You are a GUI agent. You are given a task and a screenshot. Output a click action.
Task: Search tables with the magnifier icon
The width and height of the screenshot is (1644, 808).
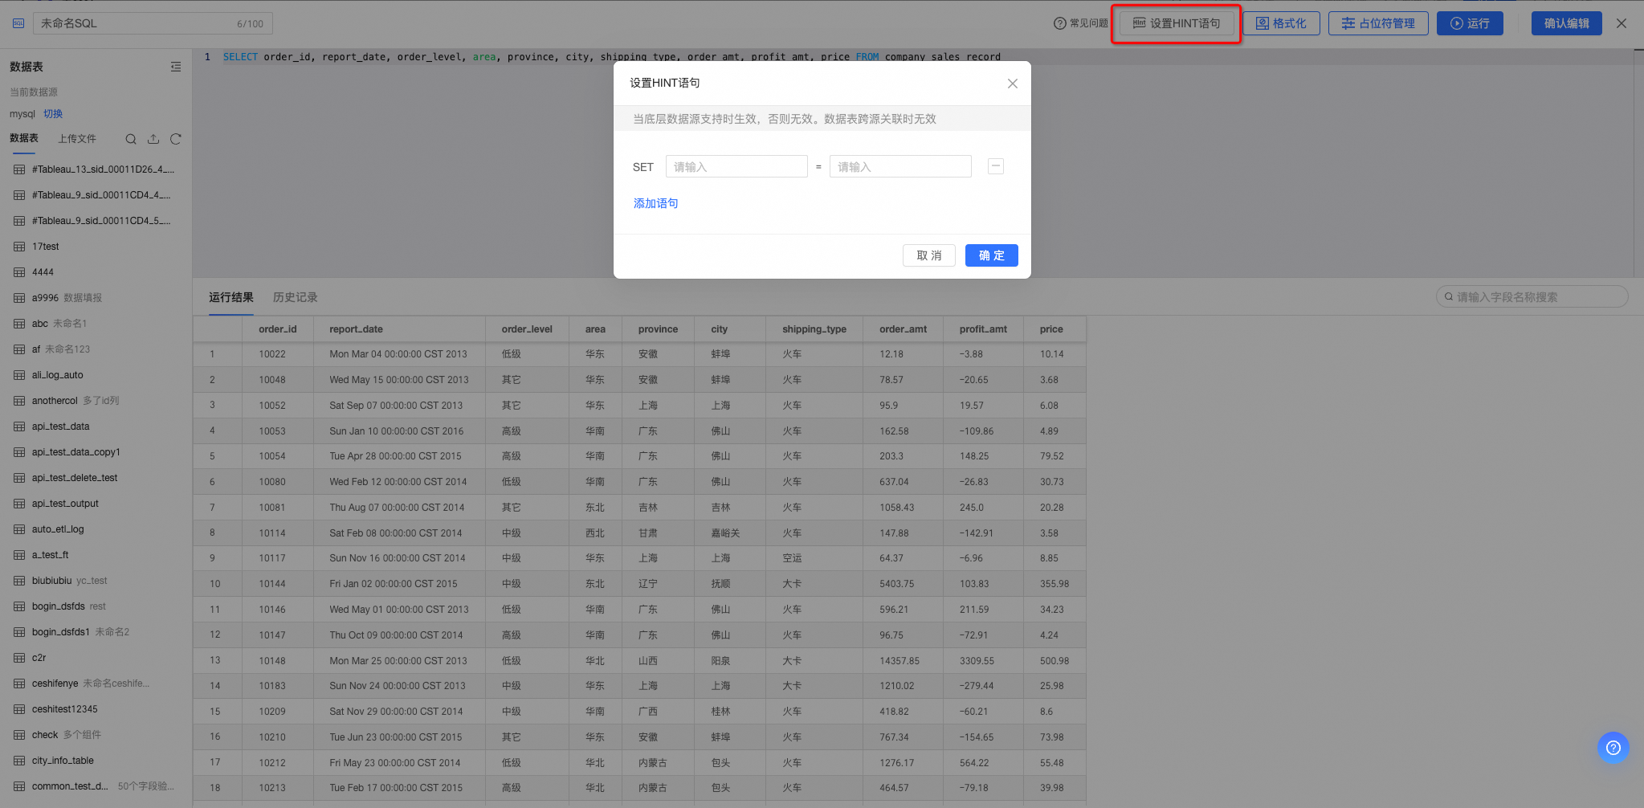click(x=131, y=139)
